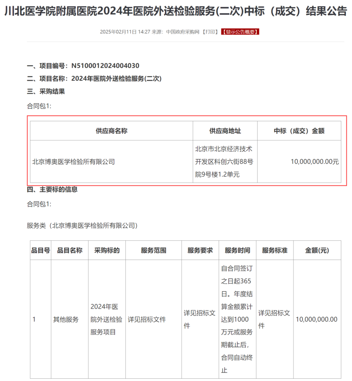Click the 合同包1 label above supplier table
Screen dimensions: 352x381
pyautogui.click(x=39, y=106)
